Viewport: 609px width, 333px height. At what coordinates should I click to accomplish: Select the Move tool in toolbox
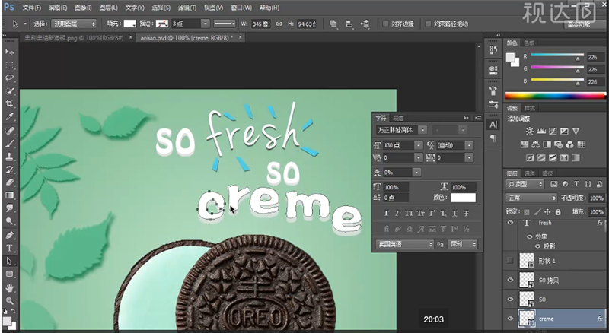click(x=9, y=52)
